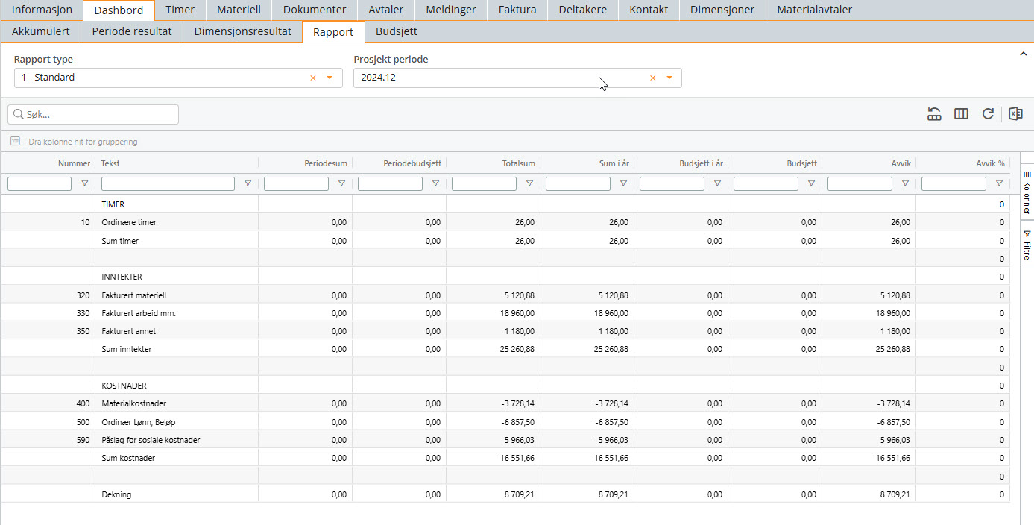Focus the Tekst column filter input
The image size is (1034, 525).
coord(168,183)
